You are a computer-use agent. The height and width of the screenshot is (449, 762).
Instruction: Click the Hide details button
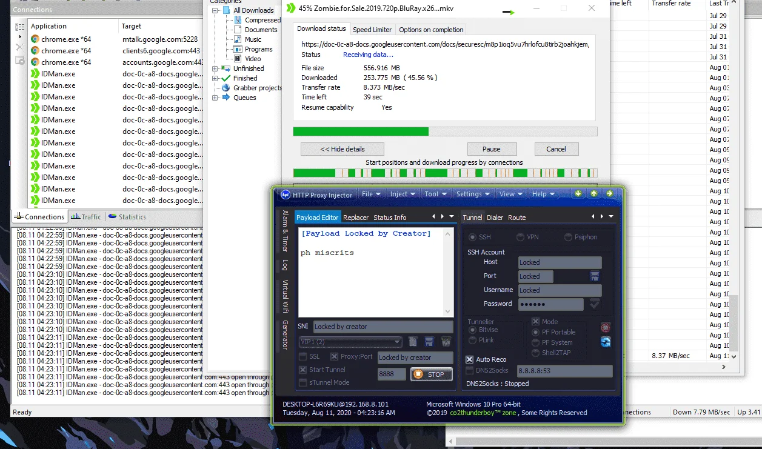click(x=343, y=149)
